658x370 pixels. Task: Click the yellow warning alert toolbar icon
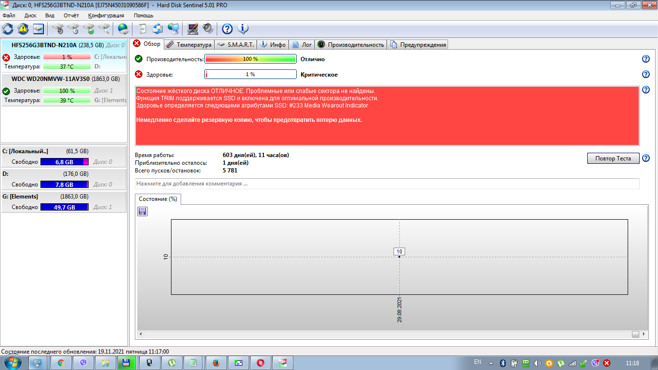[23, 29]
